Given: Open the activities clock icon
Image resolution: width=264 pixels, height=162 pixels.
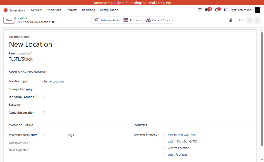Looking at the screenshot, I should tap(217, 10).
